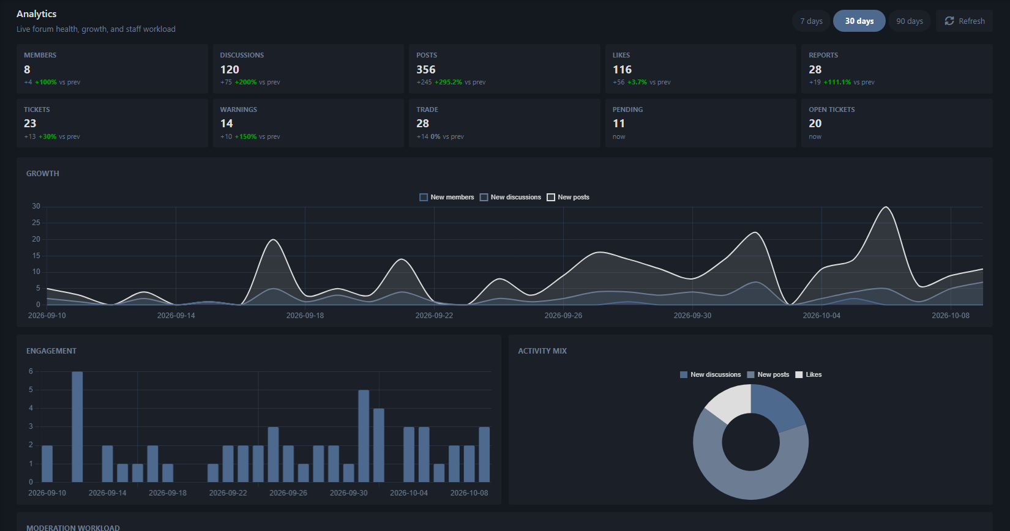Screen dimensions: 1010x531
Task: Toggle New posts in the Activity Mix legend
Action: 768,374
